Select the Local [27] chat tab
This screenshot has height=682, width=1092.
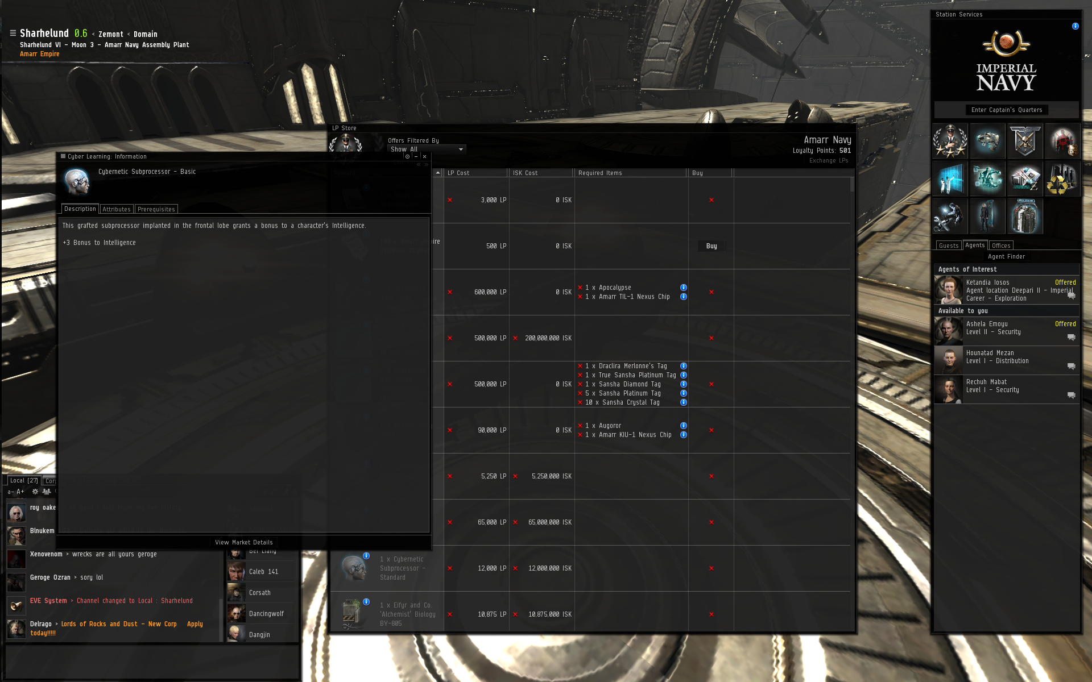tap(24, 481)
